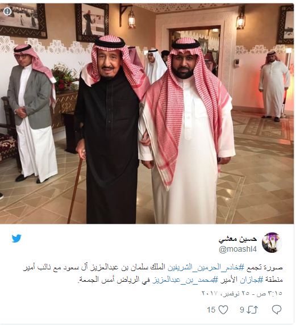Retweet using the retweet arrows icon
Viewport: 296px width, 325px height.
click(x=252, y=310)
